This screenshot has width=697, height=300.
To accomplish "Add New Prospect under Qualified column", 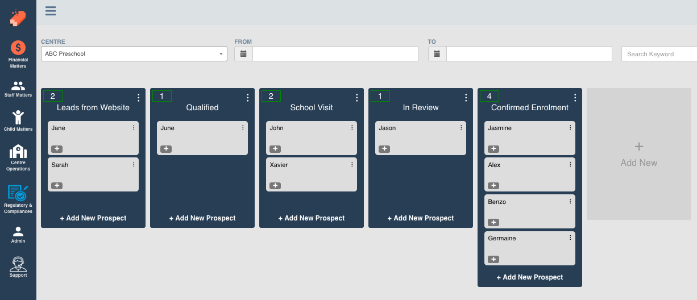I will [202, 218].
